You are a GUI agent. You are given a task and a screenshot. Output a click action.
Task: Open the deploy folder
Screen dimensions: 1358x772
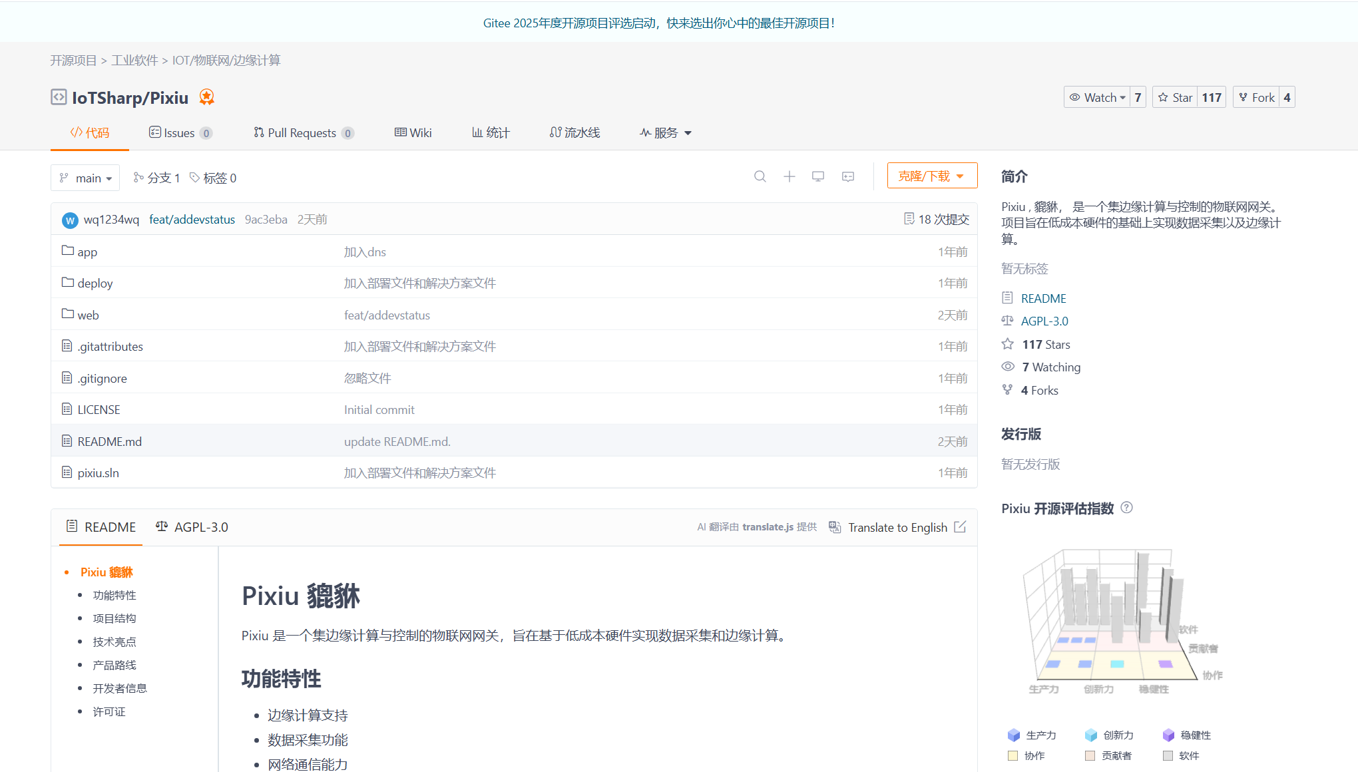coord(95,282)
